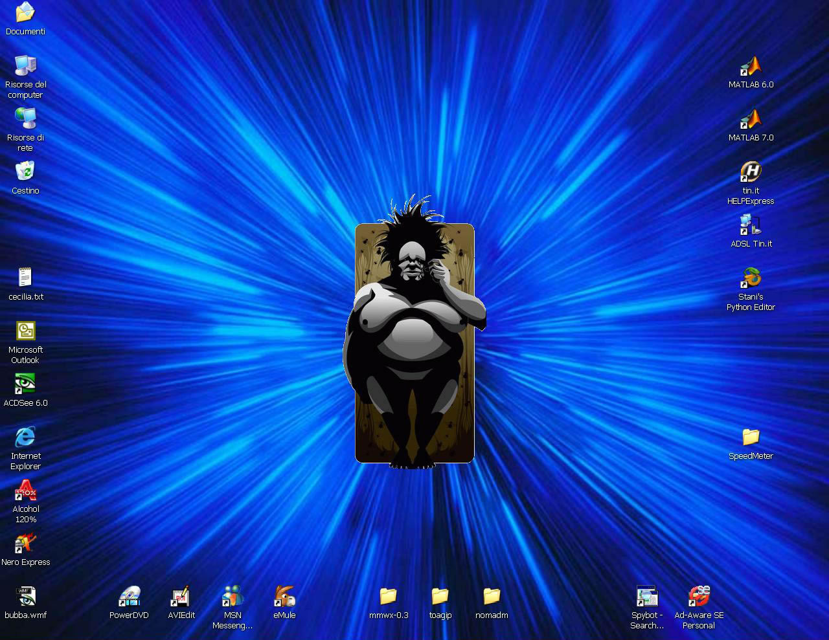Click the Risorse del computer icon

pos(25,65)
